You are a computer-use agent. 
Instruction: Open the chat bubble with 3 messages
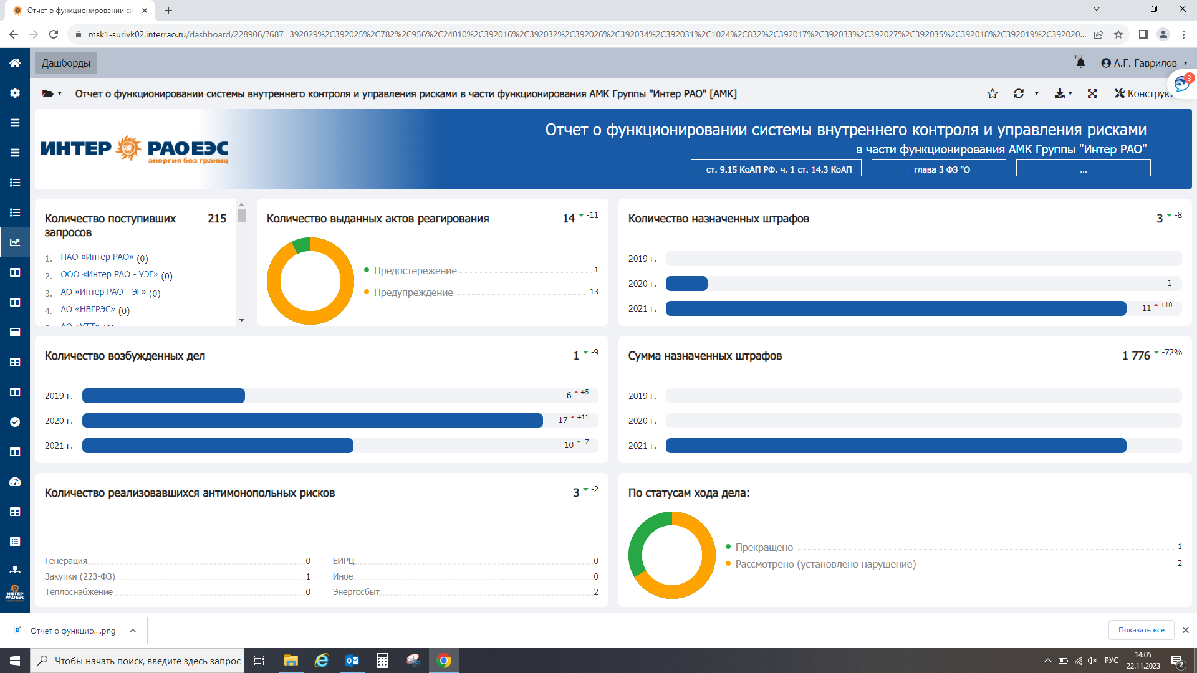point(1182,84)
